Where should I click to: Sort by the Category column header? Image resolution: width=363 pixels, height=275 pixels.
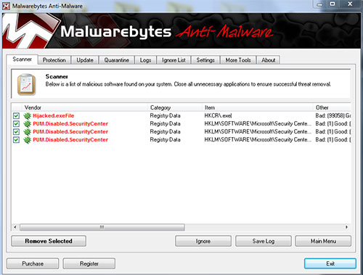175,107
